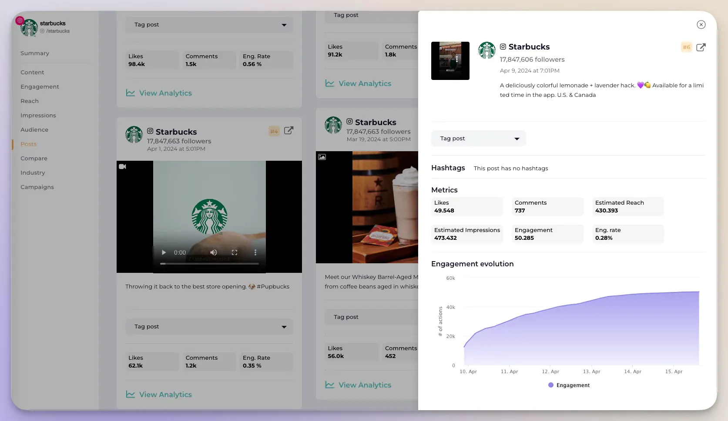The image size is (728, 421).
Task: Open the lemonade post thumbnail
Action: pyautogui.click(x=450, y=61)
